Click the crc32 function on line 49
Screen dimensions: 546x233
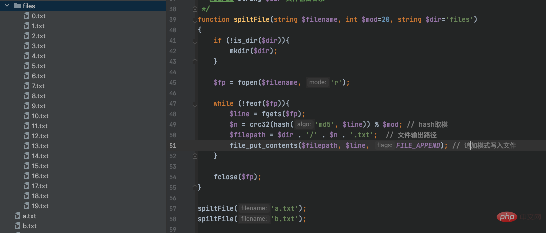(x=260, y=125)
